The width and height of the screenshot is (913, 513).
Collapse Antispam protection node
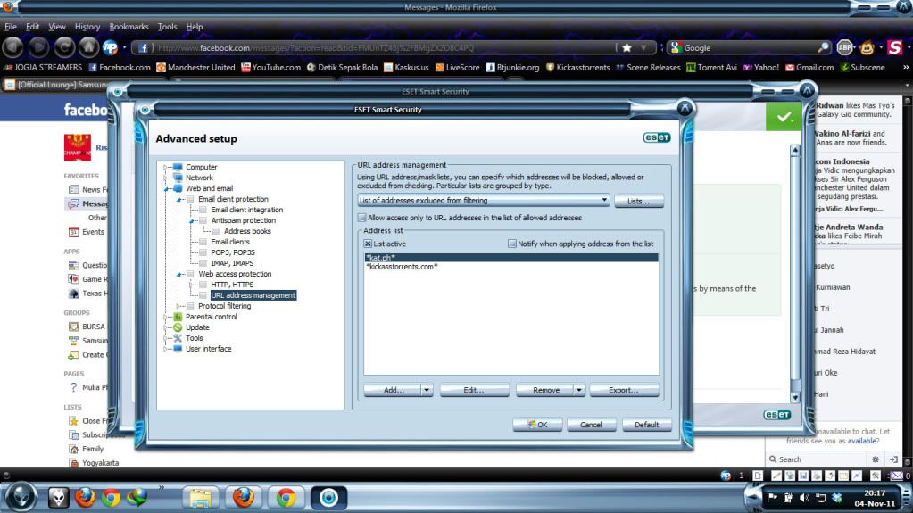point(192,220)
